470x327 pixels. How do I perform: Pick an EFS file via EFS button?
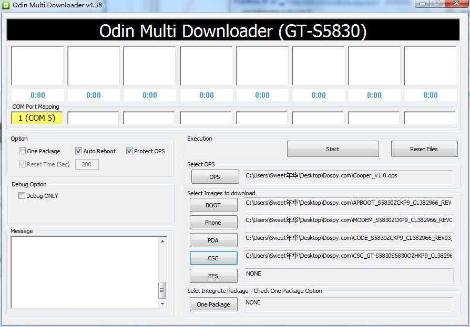click(213, 276)
